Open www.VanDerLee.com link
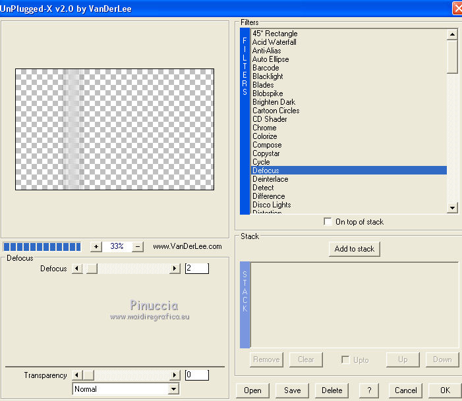The width and height of the screenshot is (462, 401). (x=187, y=246)
